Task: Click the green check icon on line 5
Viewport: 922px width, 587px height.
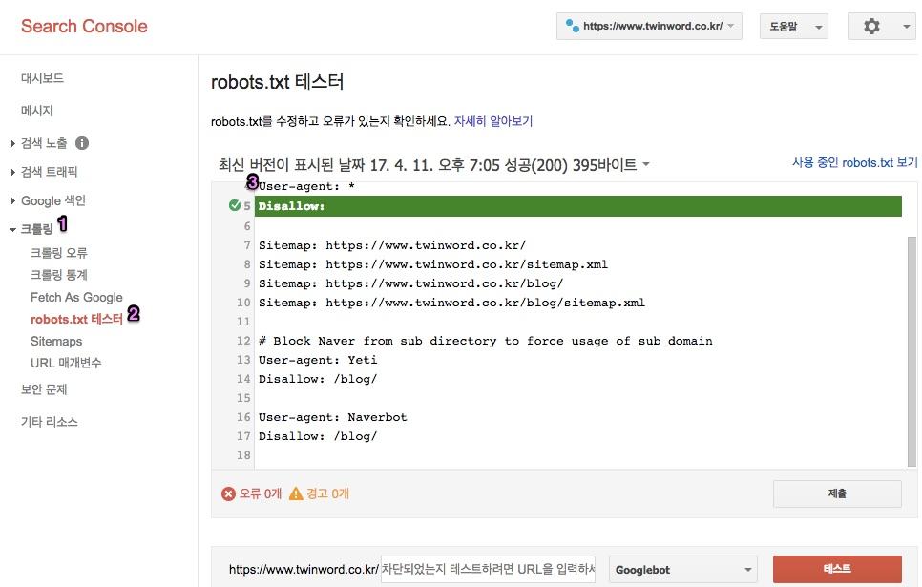Action: (x=235, y=205)
